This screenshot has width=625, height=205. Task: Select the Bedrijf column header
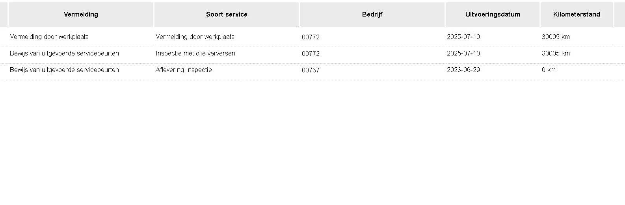point(372,15)
